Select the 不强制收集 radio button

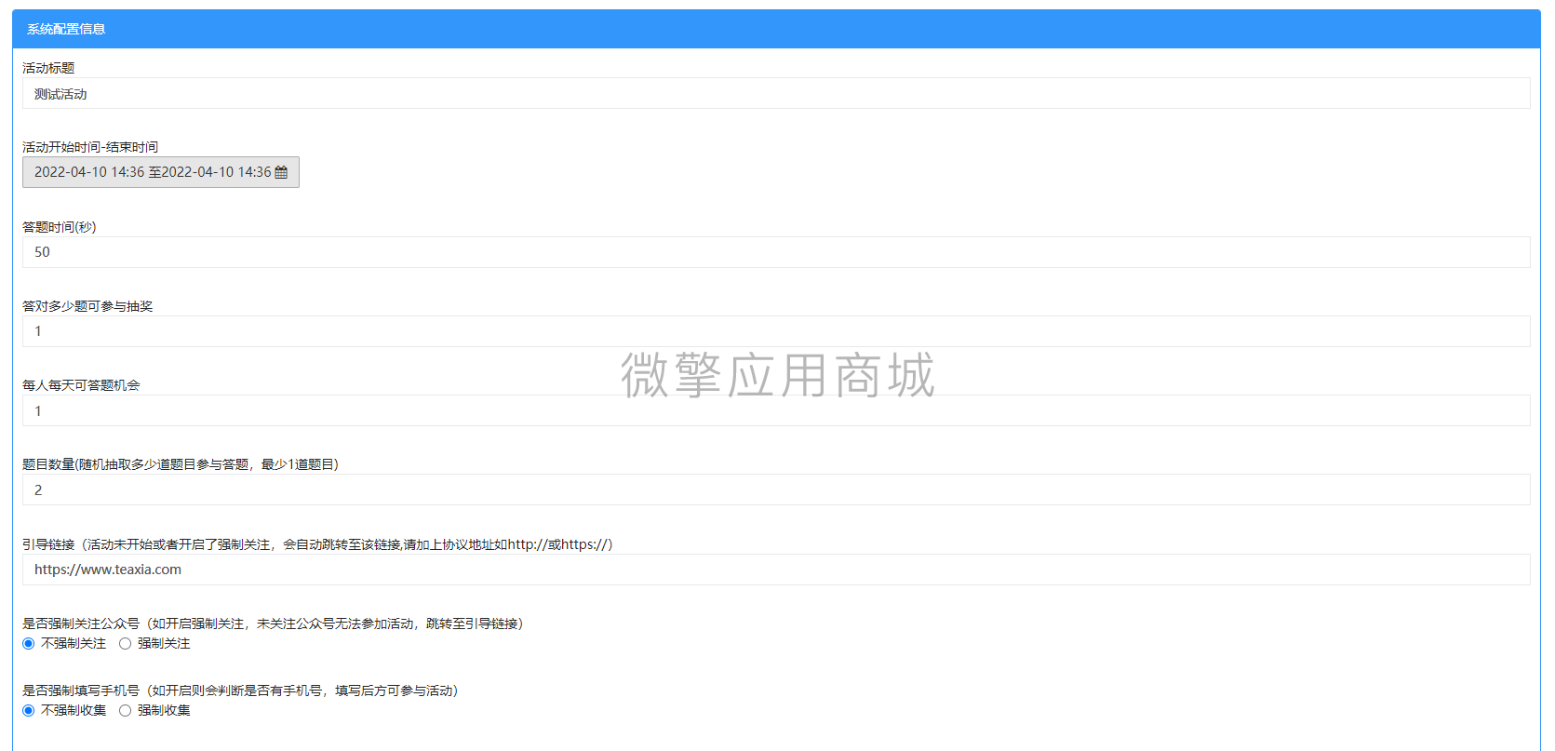(x=29, y=711)
